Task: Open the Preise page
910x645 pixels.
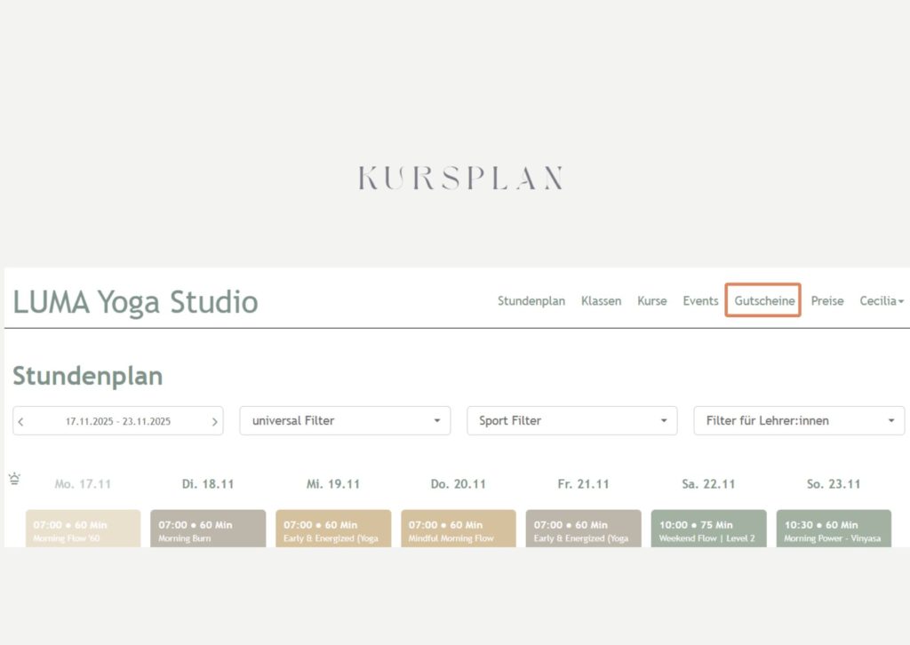Action: [826, 301]
